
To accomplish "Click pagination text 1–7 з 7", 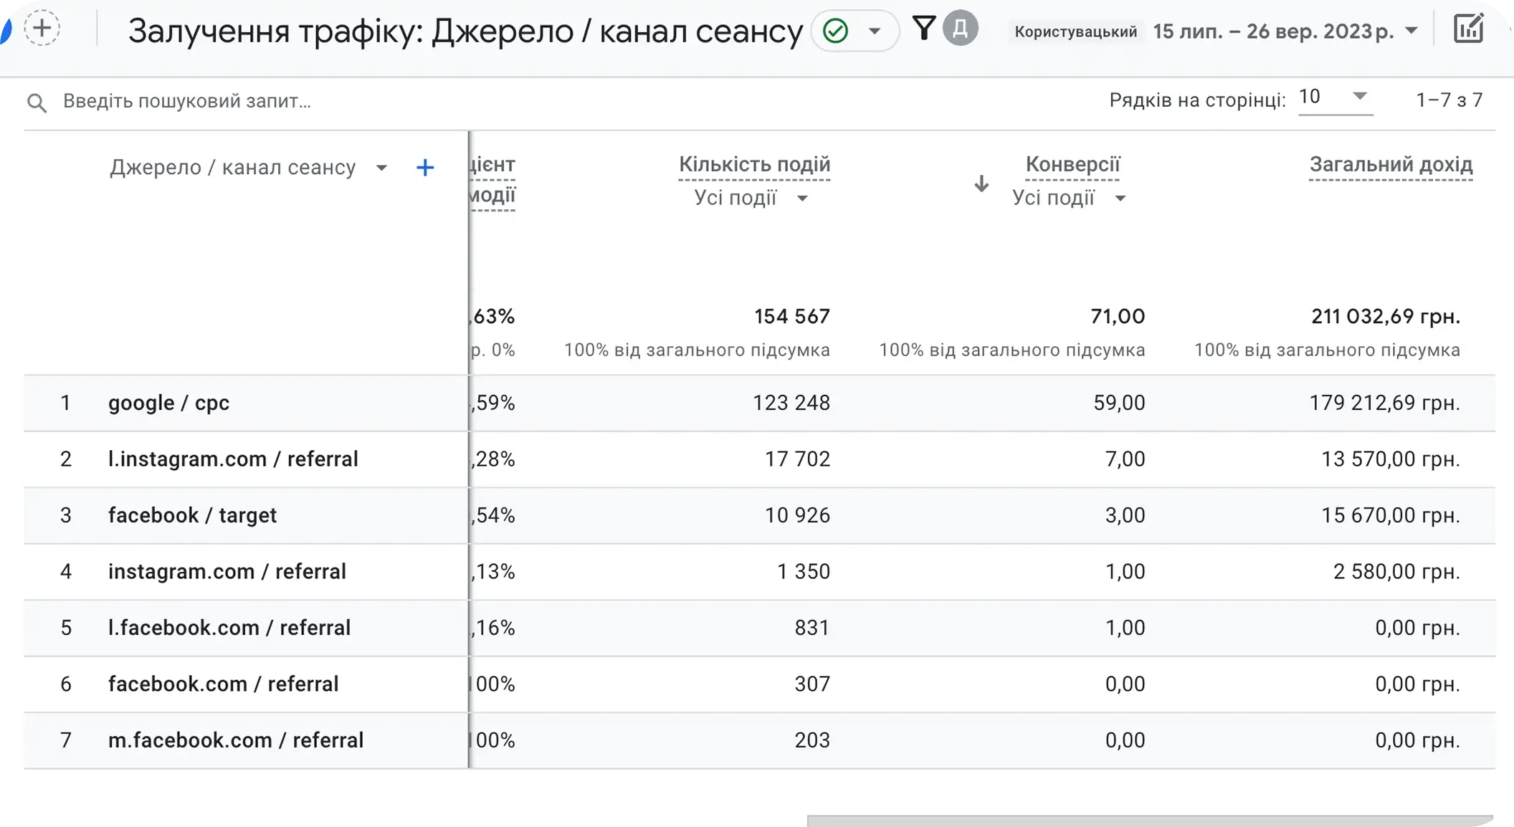I will [x=1449, y=100].
